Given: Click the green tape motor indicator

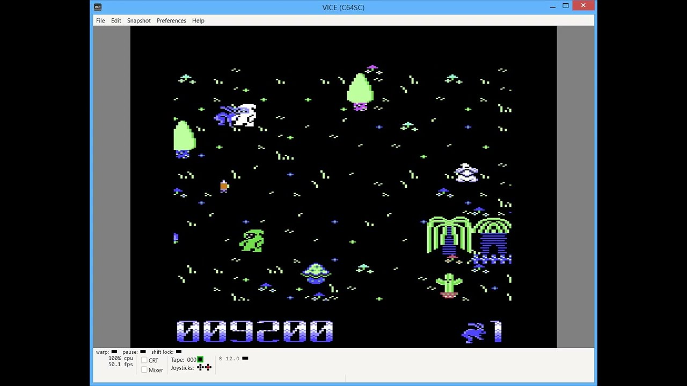Looking at the screenshot, I should pos(200,360).
